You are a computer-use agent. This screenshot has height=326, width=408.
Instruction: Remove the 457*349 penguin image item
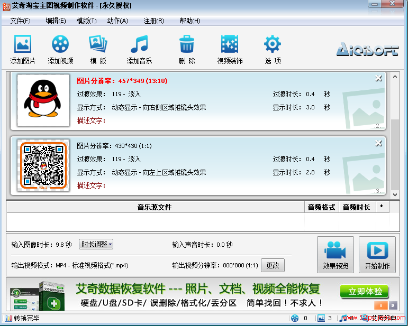click(378, 78)
